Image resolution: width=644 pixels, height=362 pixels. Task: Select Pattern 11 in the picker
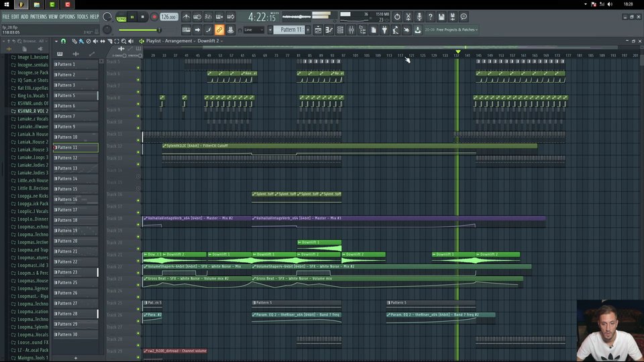click(x=76, y=147)
